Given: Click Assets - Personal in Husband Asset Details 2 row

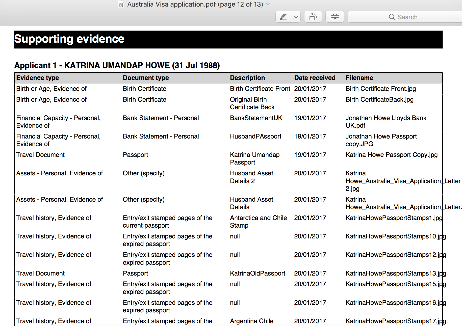Looking at the screenshot, I should [60, 173].
